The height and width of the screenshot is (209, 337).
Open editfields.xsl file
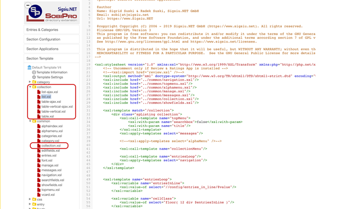click(50, 151)
